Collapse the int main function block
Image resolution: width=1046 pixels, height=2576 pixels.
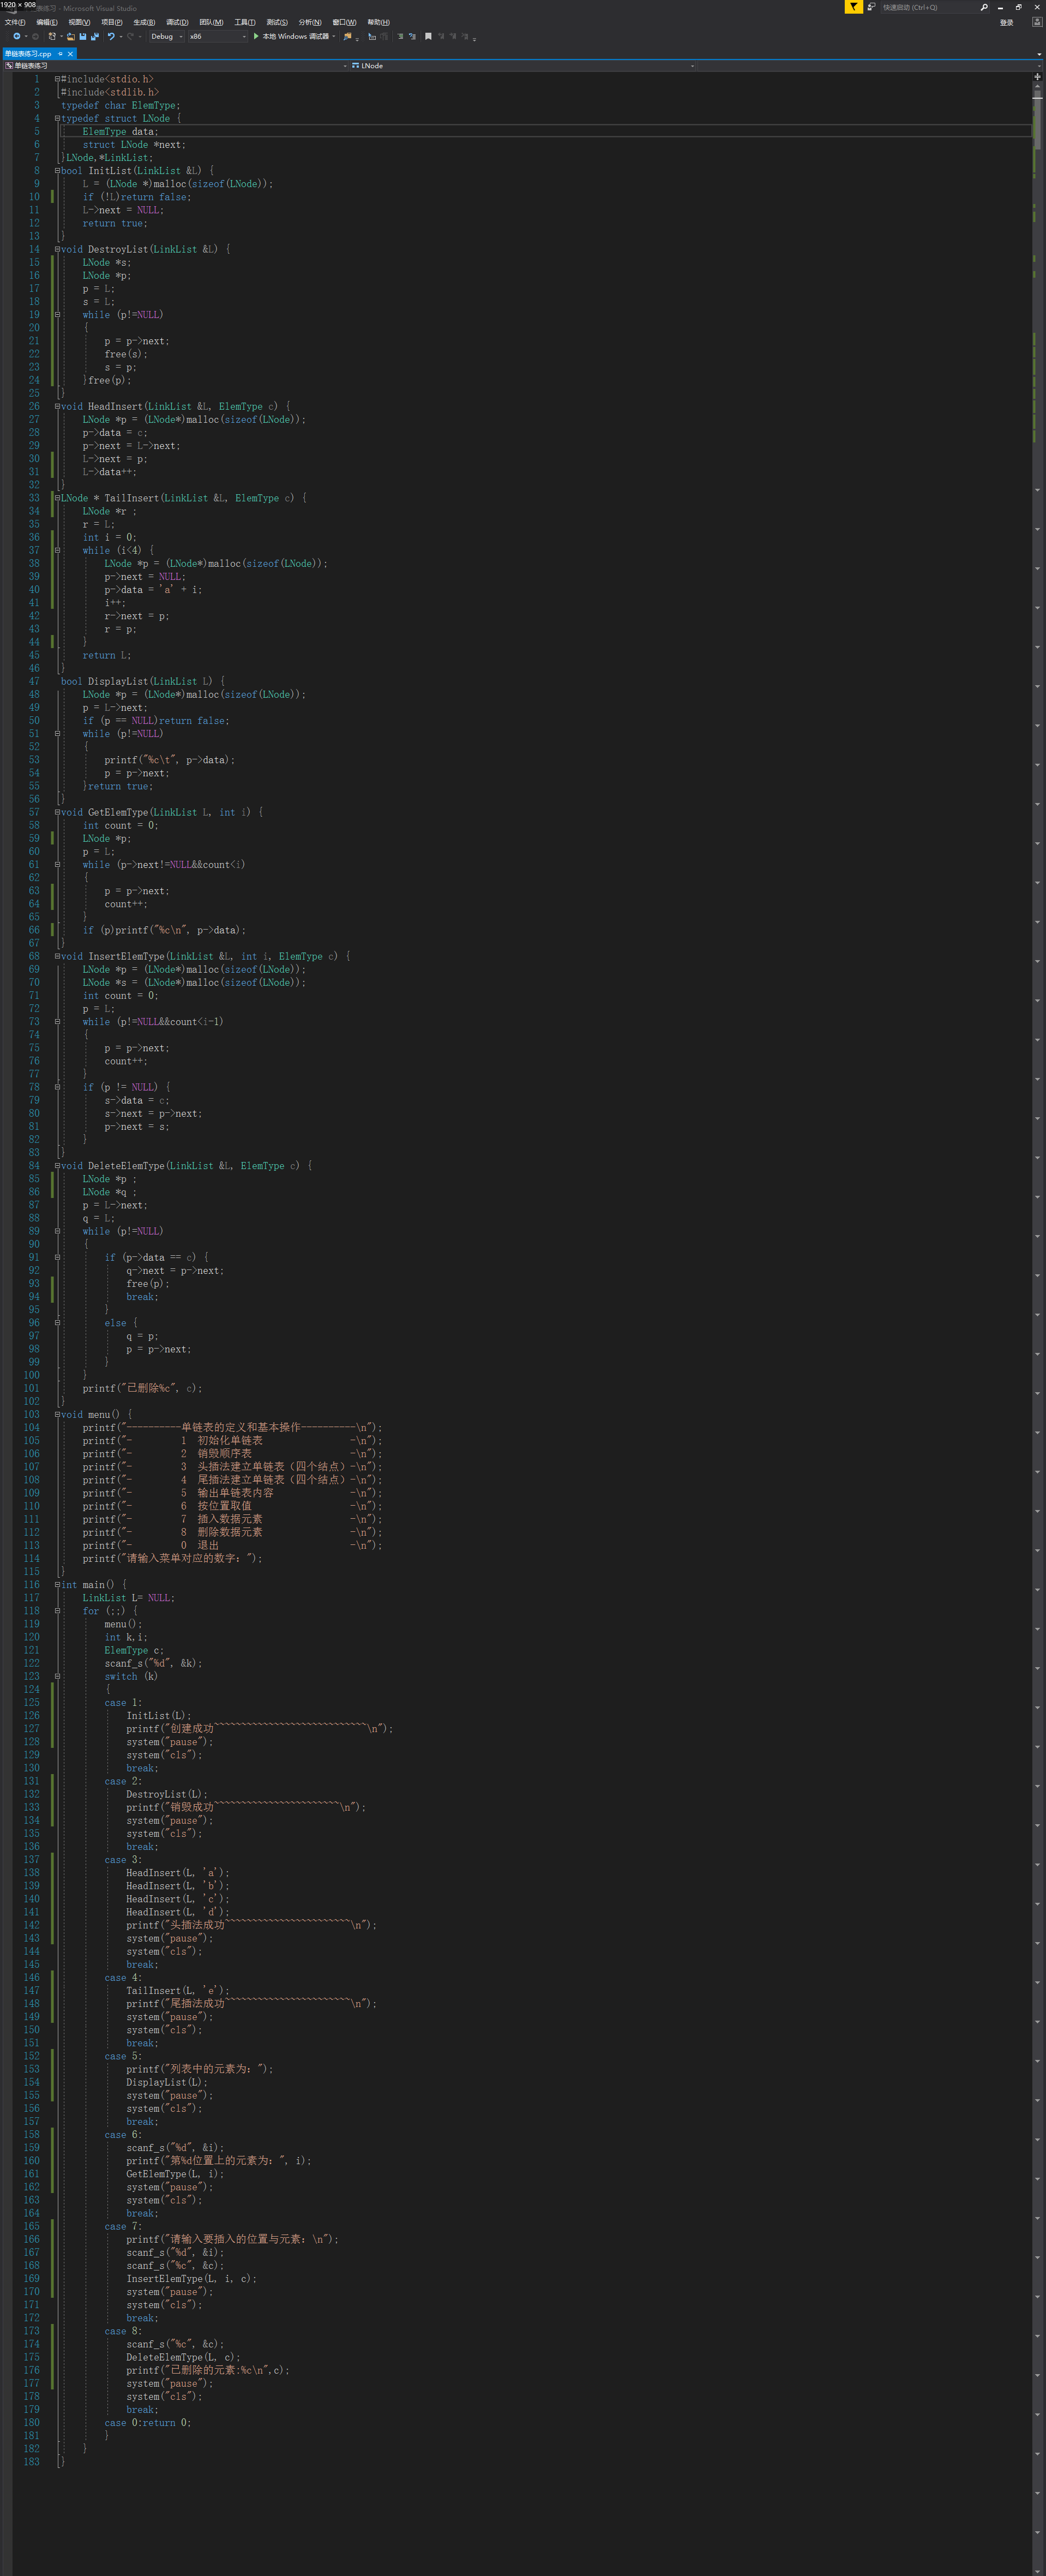pyautogui.click(x=57, y=1585)
